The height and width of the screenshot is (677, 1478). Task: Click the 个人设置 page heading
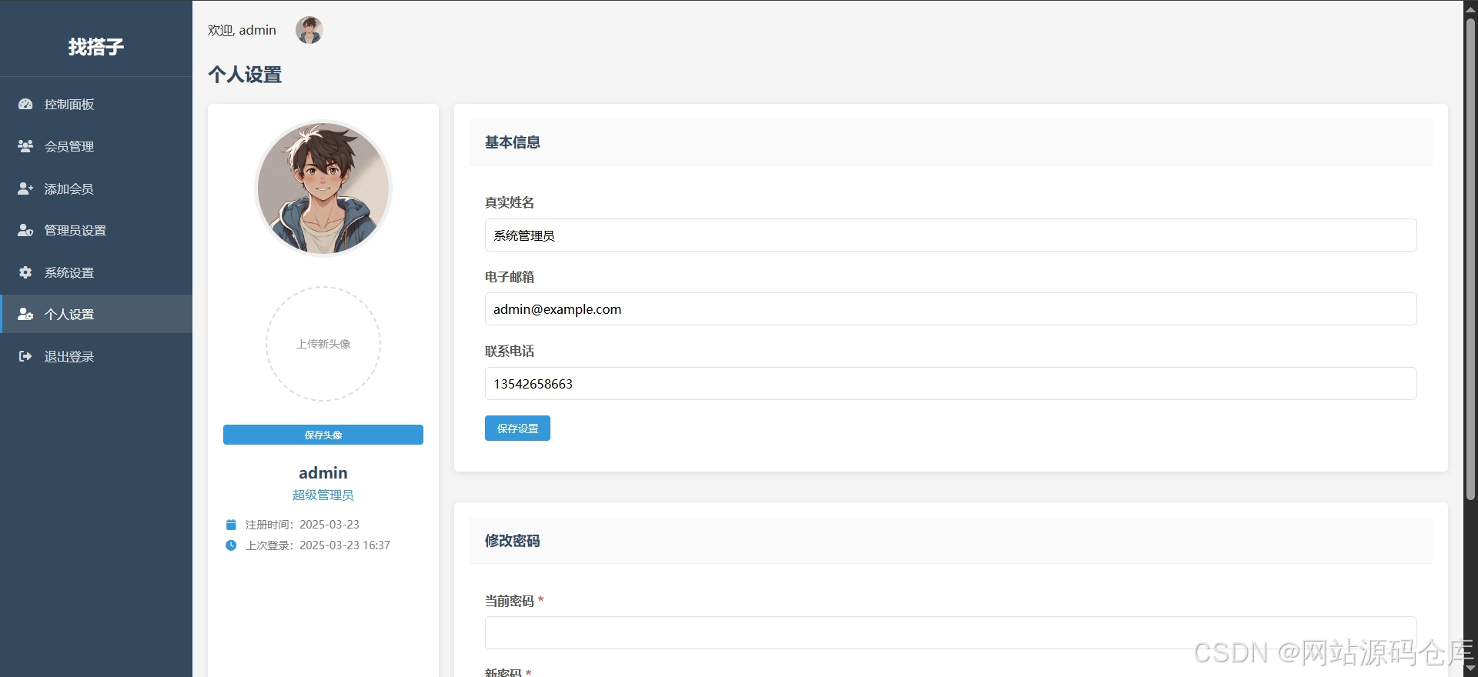pyautogui.click(x=245, y=75)
